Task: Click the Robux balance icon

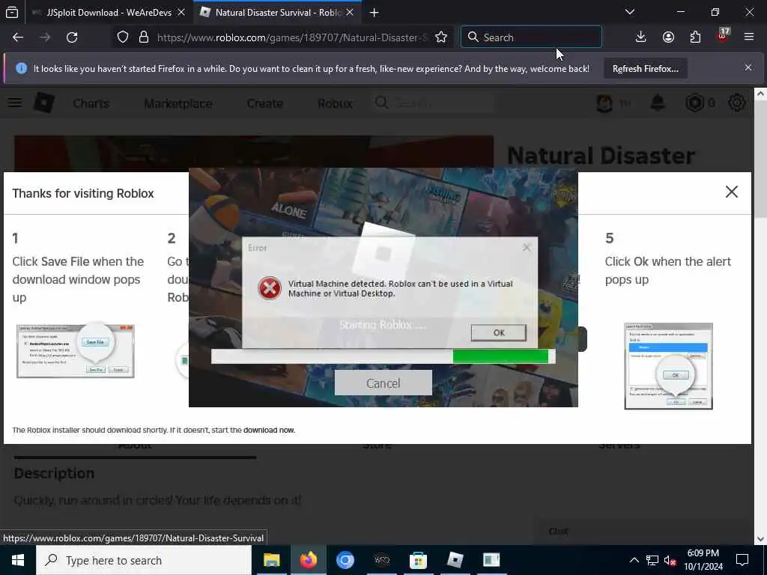Action: click(694, 103)
